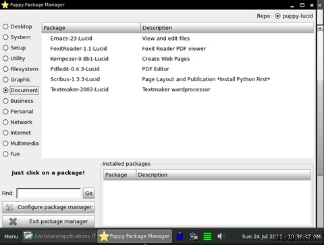324x245 pixels.
Task: Click the Go search button
Action: tap(88, 193)
